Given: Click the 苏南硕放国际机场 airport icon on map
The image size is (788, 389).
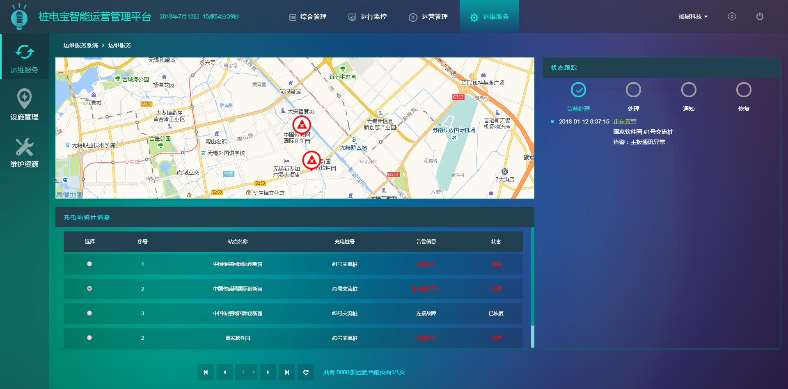Looking at the screenshot, I should 454,137.
